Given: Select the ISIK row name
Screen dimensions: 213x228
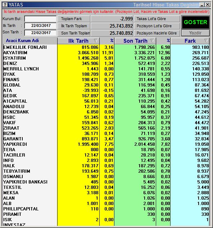Looking at the screenshot, I should pos(8,219).
